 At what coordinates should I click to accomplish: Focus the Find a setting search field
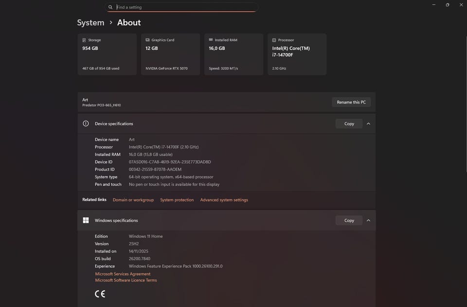click(x=185, y=7)
